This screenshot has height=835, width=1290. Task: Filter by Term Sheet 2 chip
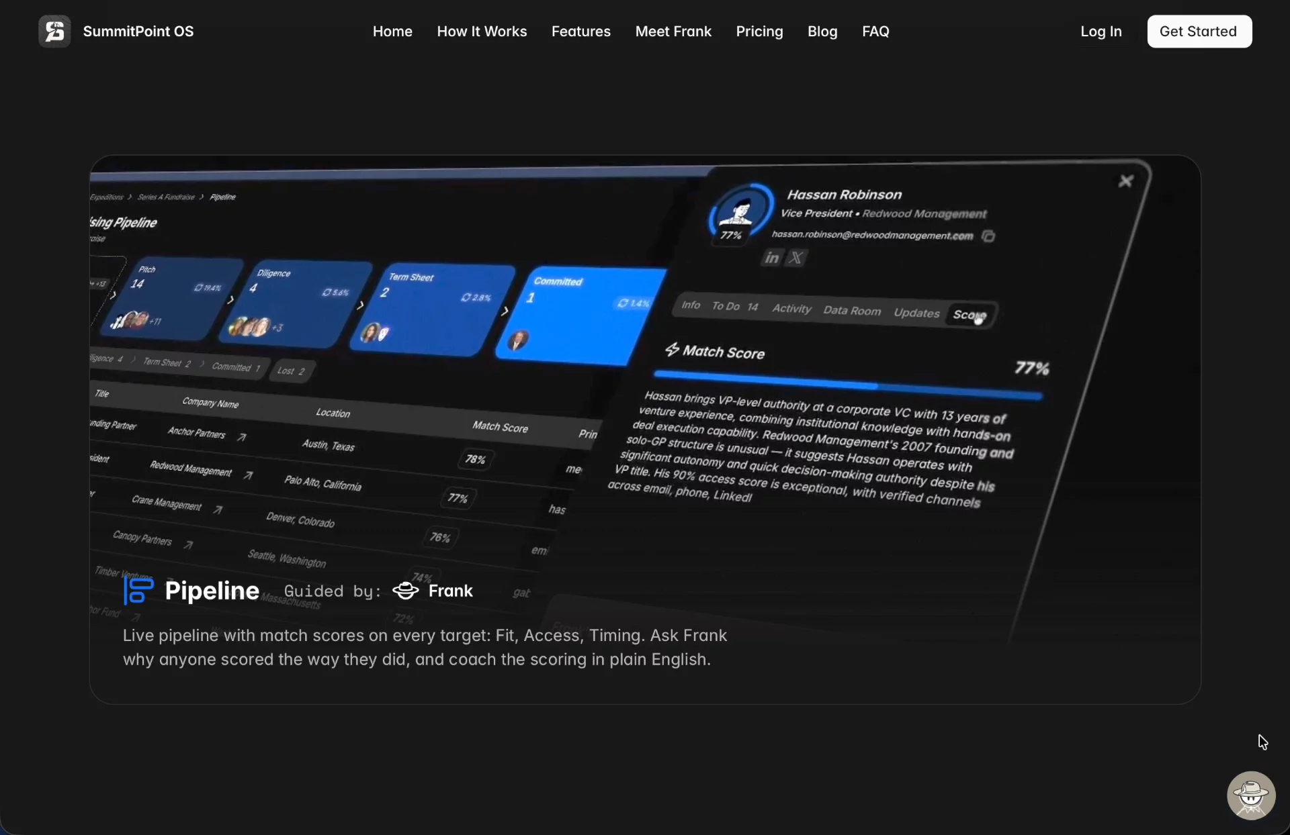(x=167, y=362)
